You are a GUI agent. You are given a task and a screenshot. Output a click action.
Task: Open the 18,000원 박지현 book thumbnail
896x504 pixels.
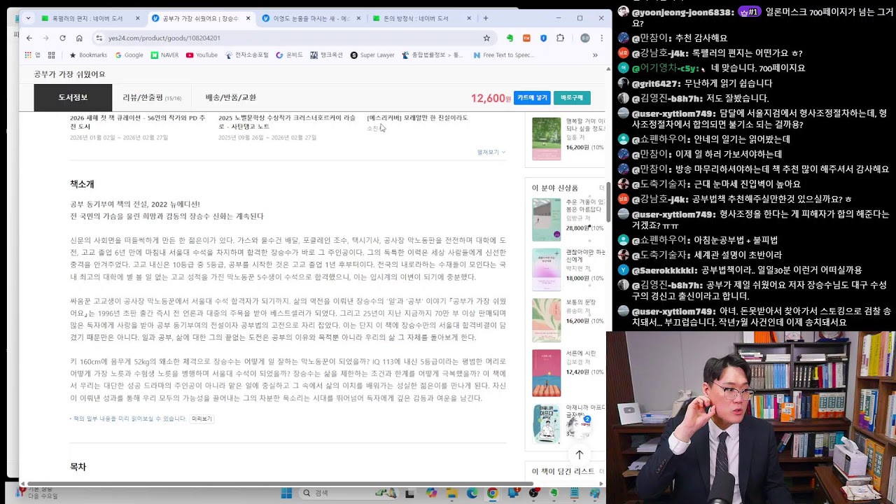pyautogui.click(x=546, y=269)
